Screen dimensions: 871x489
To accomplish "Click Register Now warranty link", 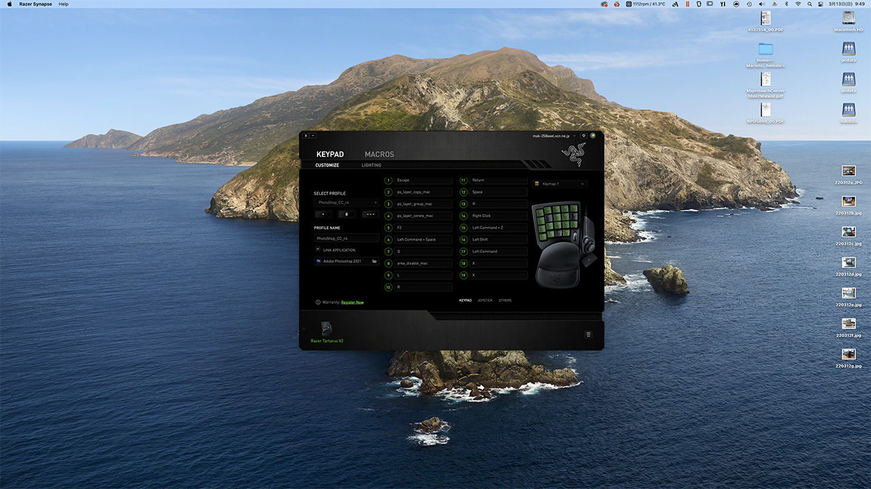I will [x=352, y=302].
